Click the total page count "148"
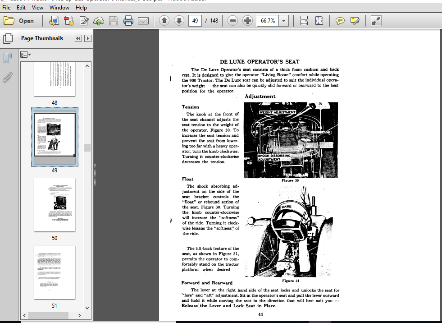This screenshot has height=323, width=442. tap(214, 21)
